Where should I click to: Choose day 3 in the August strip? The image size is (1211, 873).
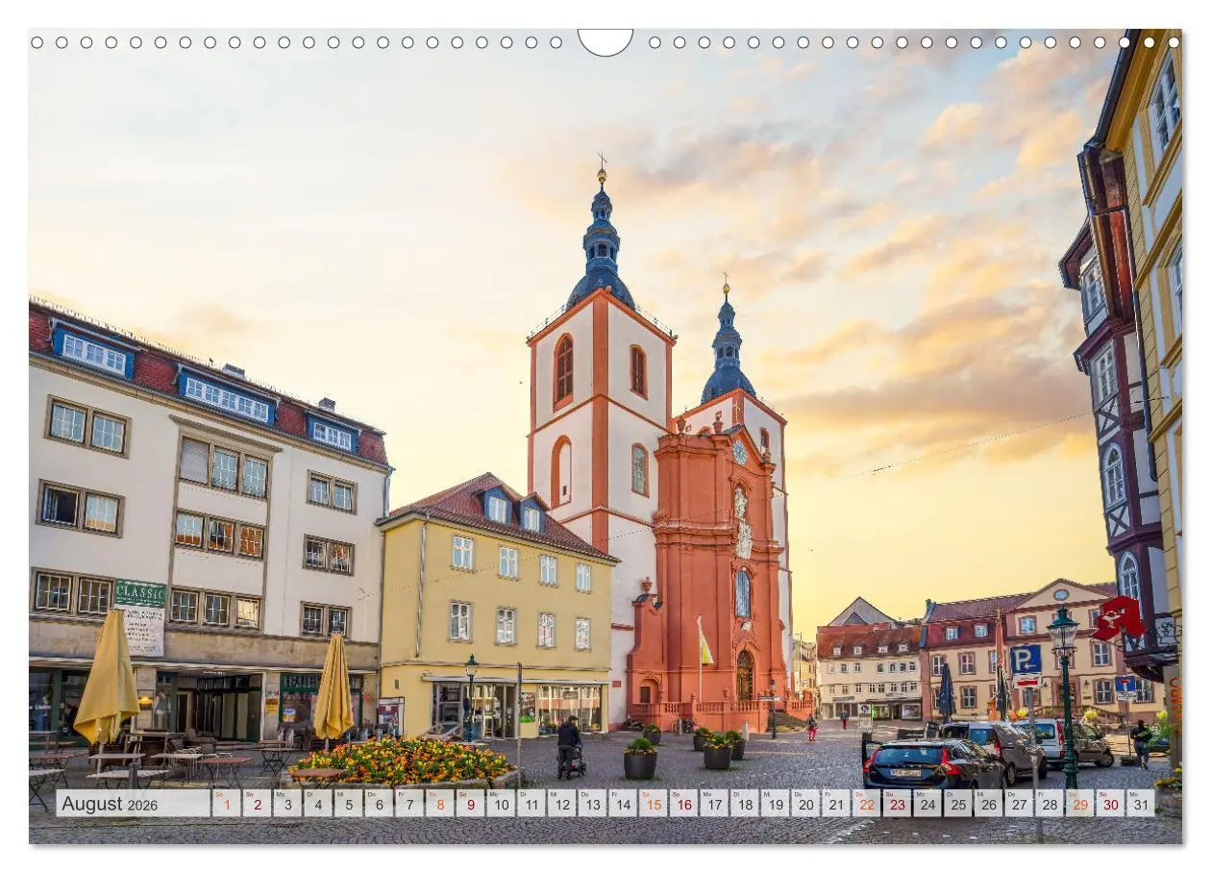[x=287, y=804]
